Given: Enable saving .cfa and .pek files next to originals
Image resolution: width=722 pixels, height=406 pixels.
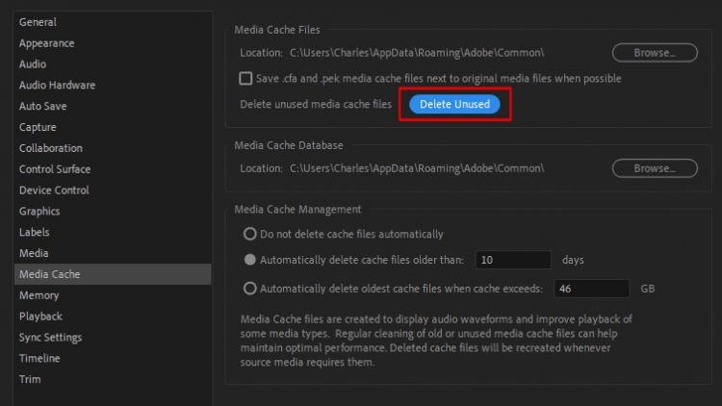Looking at the screenshot, I should (x=245, y=78).
